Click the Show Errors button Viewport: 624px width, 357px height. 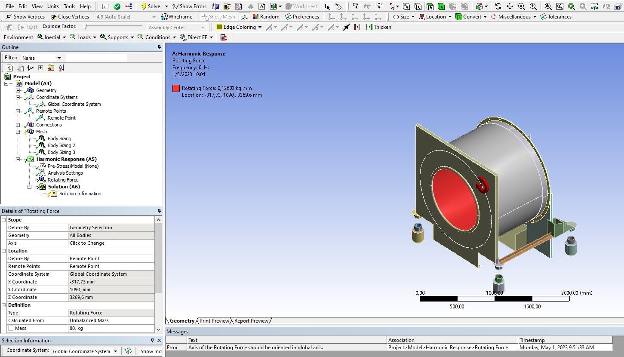(189, 6)
